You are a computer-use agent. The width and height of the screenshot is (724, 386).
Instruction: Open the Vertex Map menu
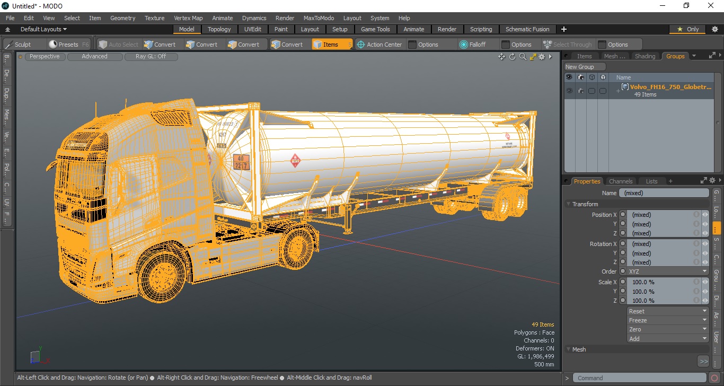coord(188,18)
